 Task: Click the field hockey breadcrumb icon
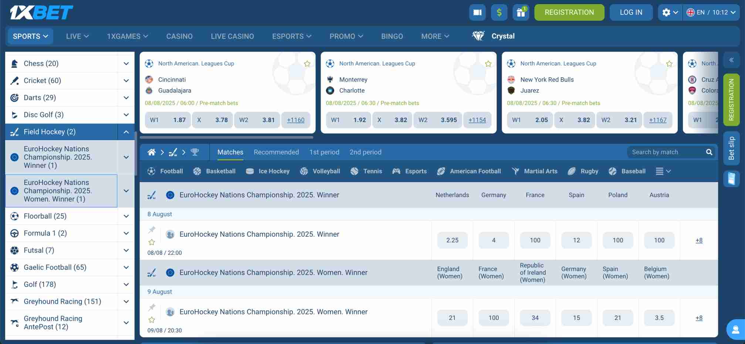(x=173, y=152)
